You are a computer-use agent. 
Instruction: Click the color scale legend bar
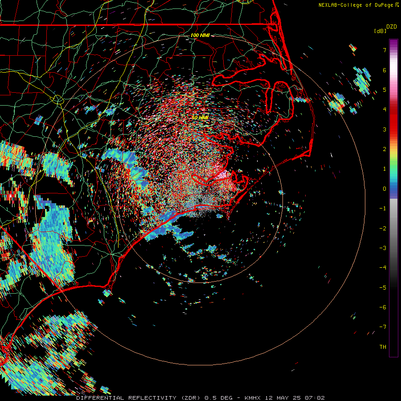pos(393,198)
